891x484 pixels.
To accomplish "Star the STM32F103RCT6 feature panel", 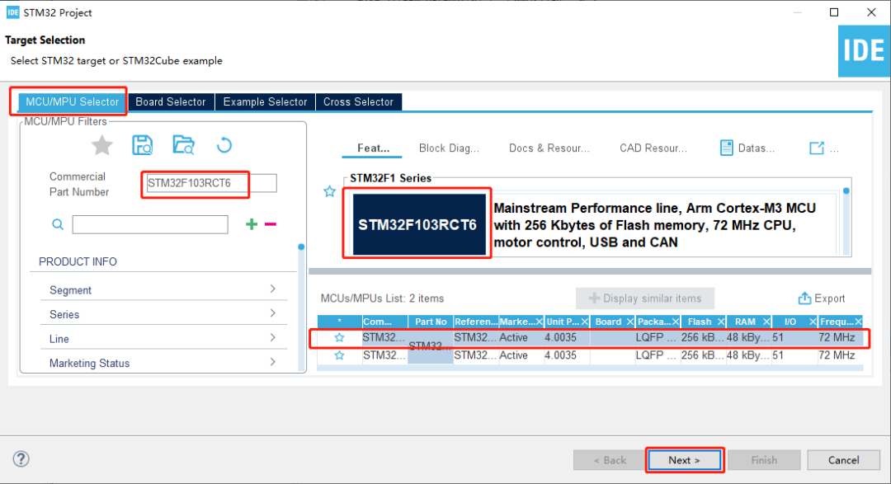I will click(329, 191).
